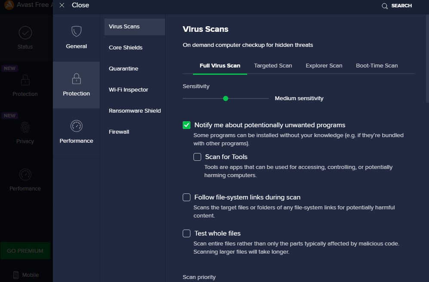Uncheck Notify me about potentially unwanted programs
The image size is (429, 282).
click(187, 125)
